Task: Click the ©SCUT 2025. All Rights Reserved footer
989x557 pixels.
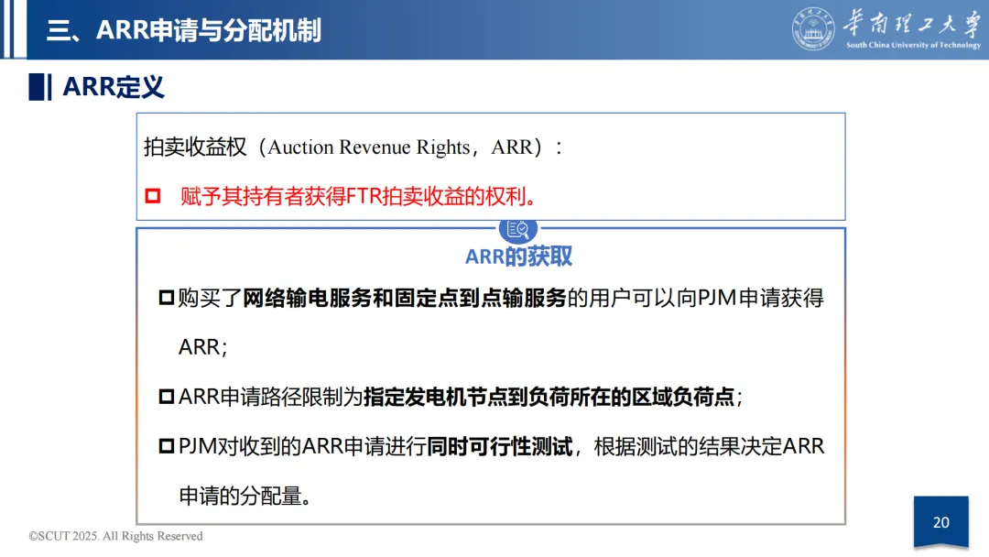Action: click(x=115, y=536)
